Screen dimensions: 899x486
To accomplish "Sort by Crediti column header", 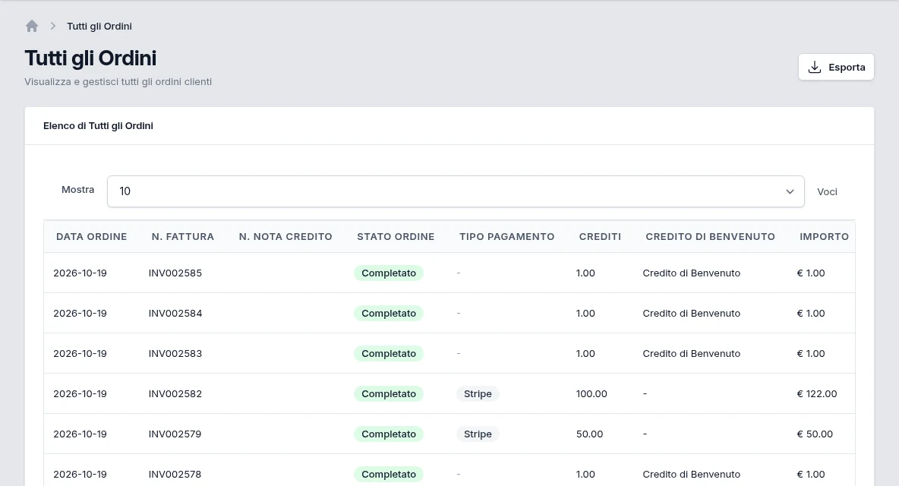I will [x=600, y=237].
